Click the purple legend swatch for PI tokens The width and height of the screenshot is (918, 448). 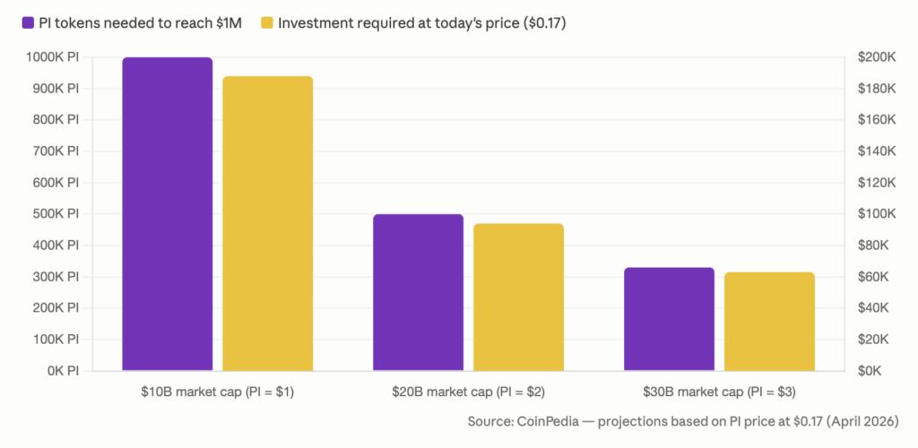tap(27, 22)
